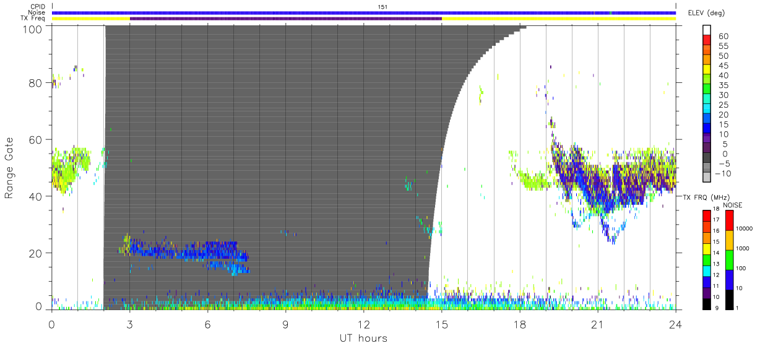Click the 9 tick label on the TX FRQ colorbar
760x351 pixels.
point(717,308)
